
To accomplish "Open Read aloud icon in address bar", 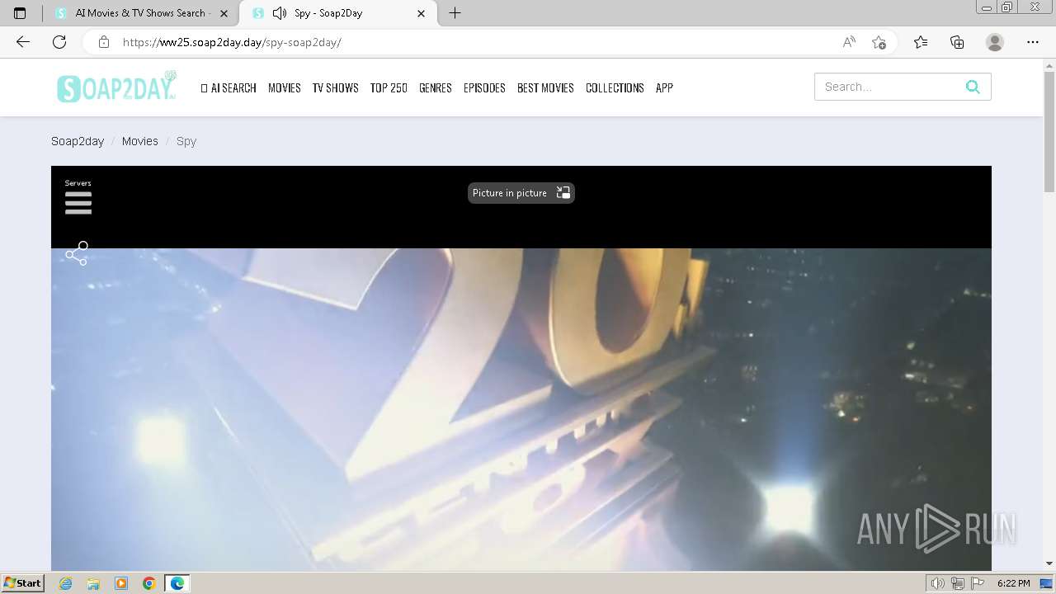I will 849,42.
